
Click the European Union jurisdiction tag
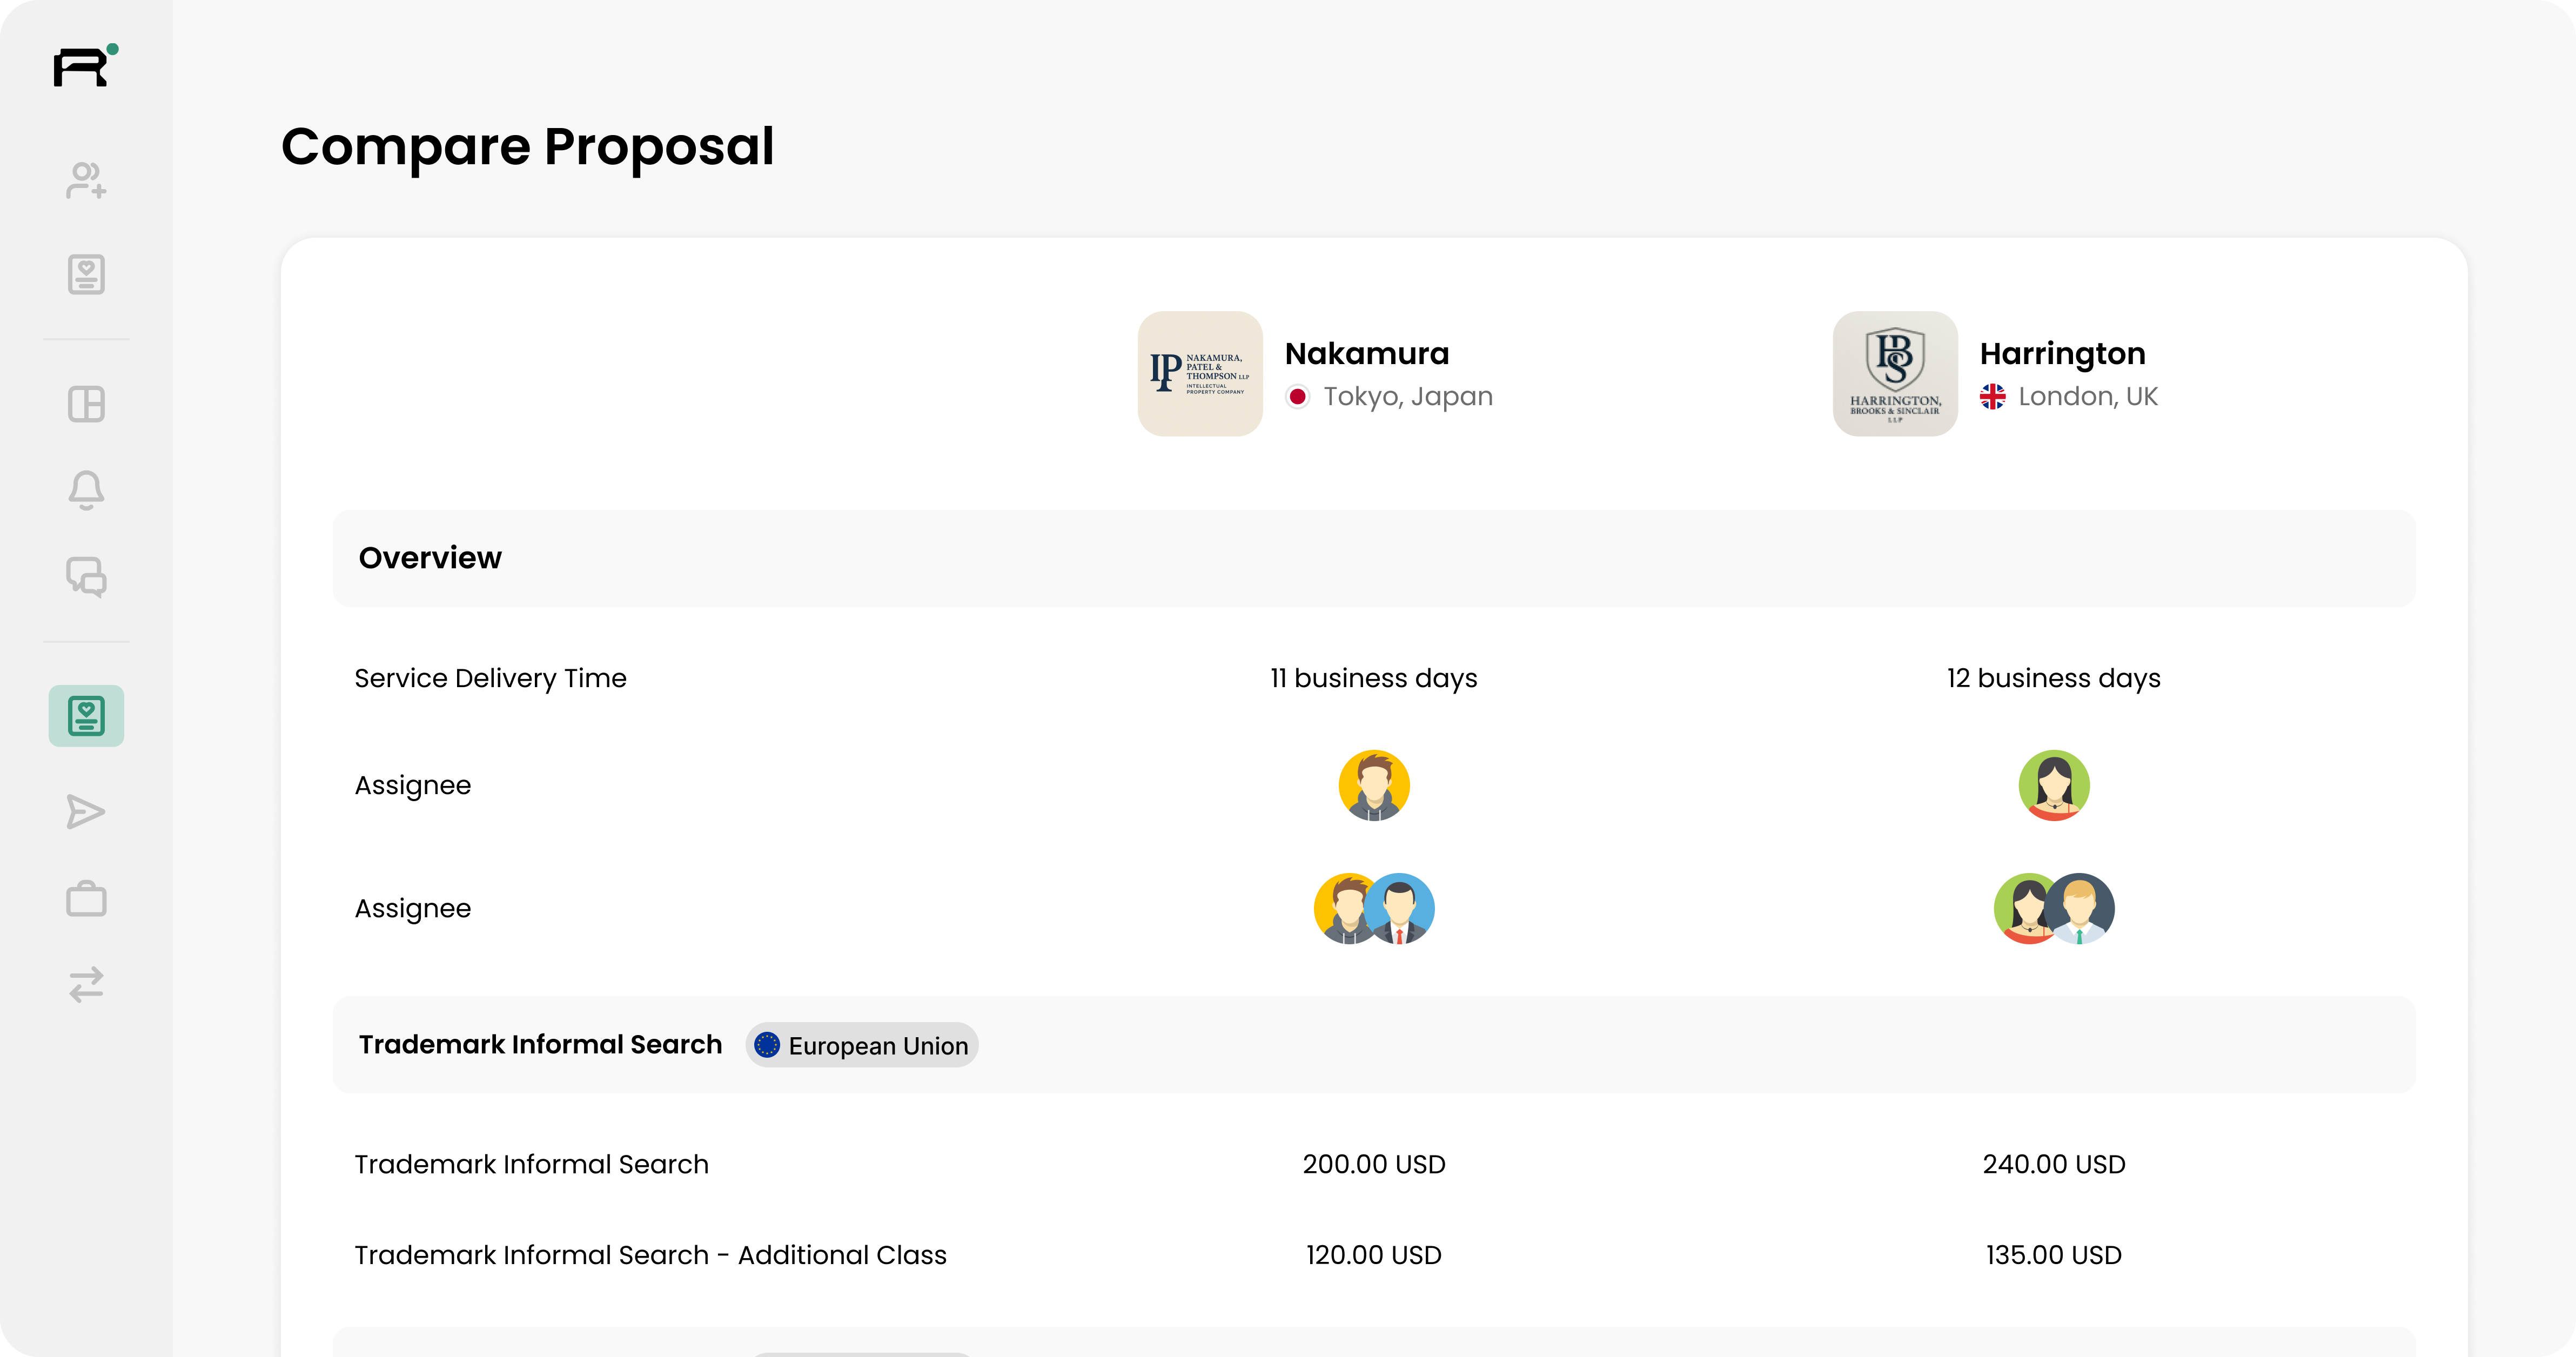pyautogui.click(x=862, y=1045)
